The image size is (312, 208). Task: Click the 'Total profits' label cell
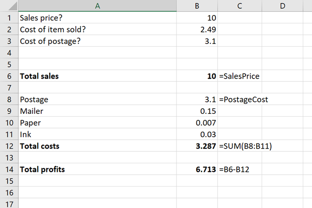(97, 169)
